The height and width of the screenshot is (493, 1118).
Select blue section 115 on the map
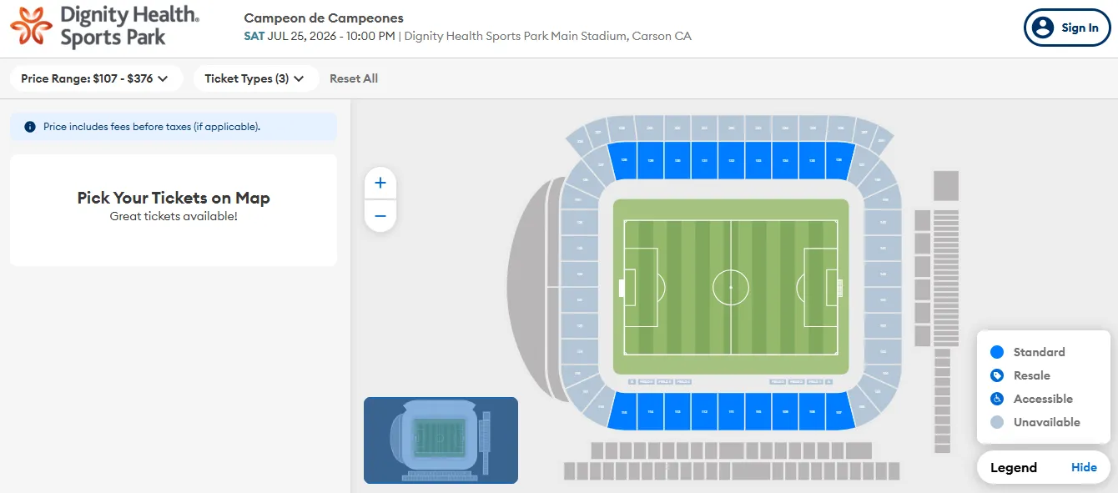[622, 411]
